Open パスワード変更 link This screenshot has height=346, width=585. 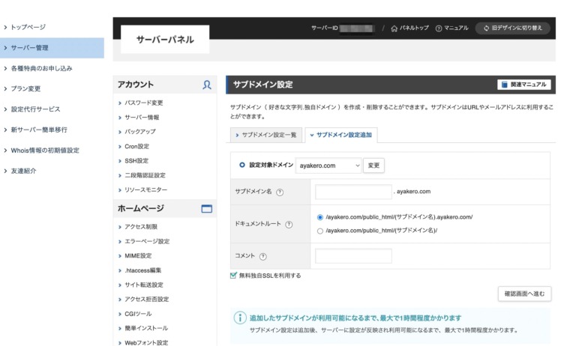(144, 103)
